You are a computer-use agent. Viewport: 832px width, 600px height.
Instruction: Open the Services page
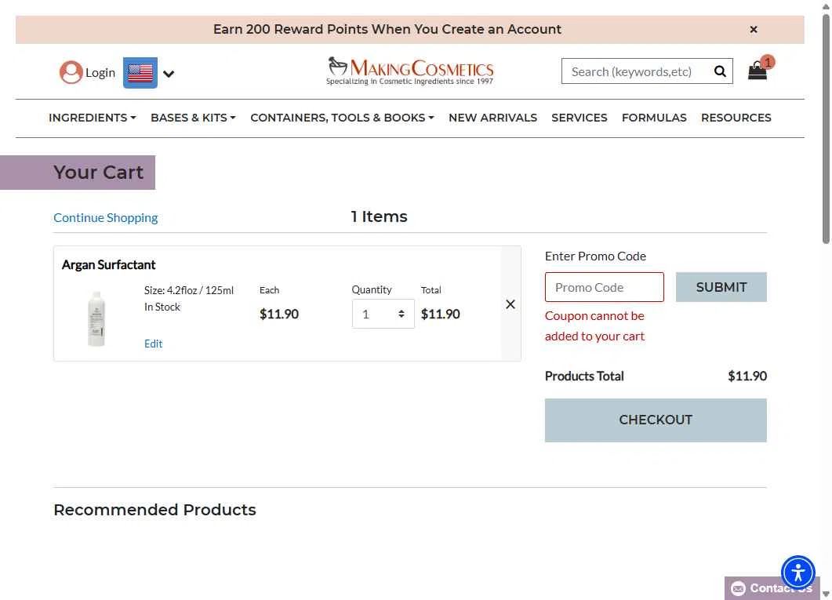coord(579,118)
